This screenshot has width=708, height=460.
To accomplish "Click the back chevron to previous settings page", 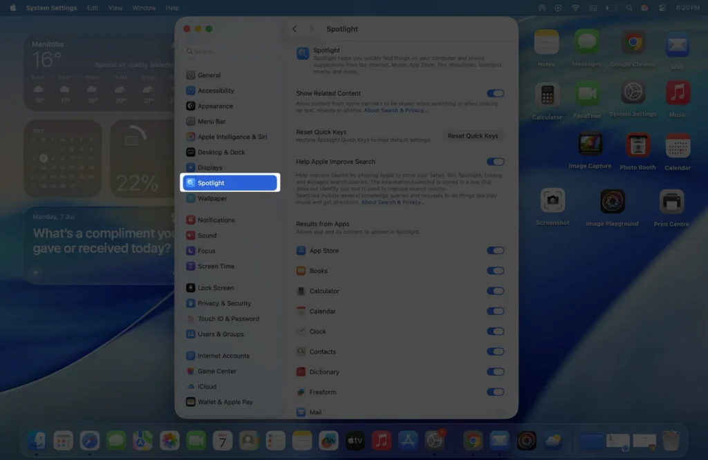I will pyautogui.click(x=295, y=29).
